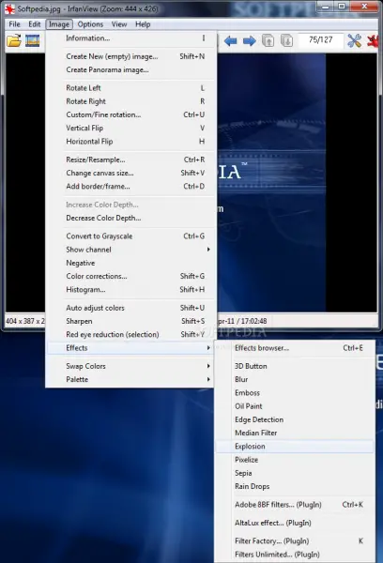The height and width of the screenshot is (563, 383).
Task: Choose Red eye reduction (selection)
Action: (131, 334)
